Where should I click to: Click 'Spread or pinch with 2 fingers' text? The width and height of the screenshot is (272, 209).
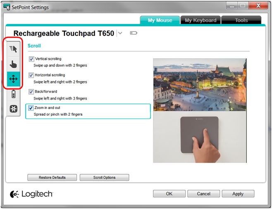[x=58, y=114]
